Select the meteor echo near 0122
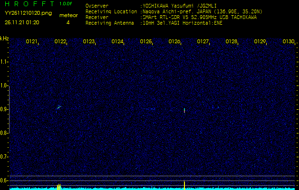 (59, 107)
